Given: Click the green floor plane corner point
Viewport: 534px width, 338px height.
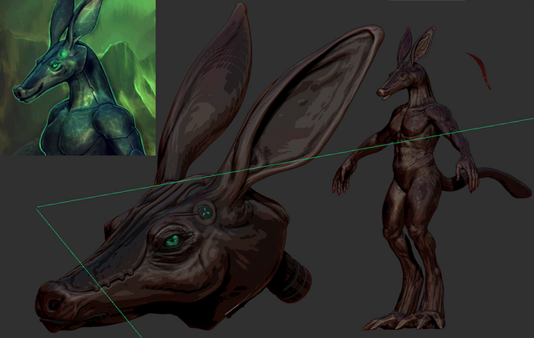Looking at the screenshot, I should (37, 208).
